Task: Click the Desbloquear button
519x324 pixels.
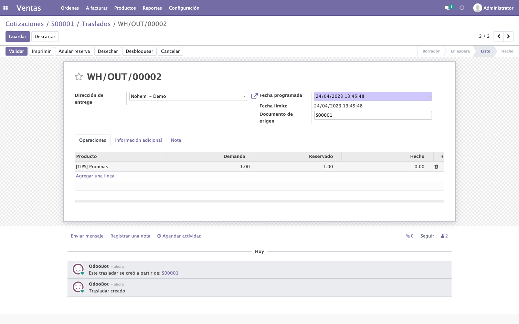Action: coord(139,51)
